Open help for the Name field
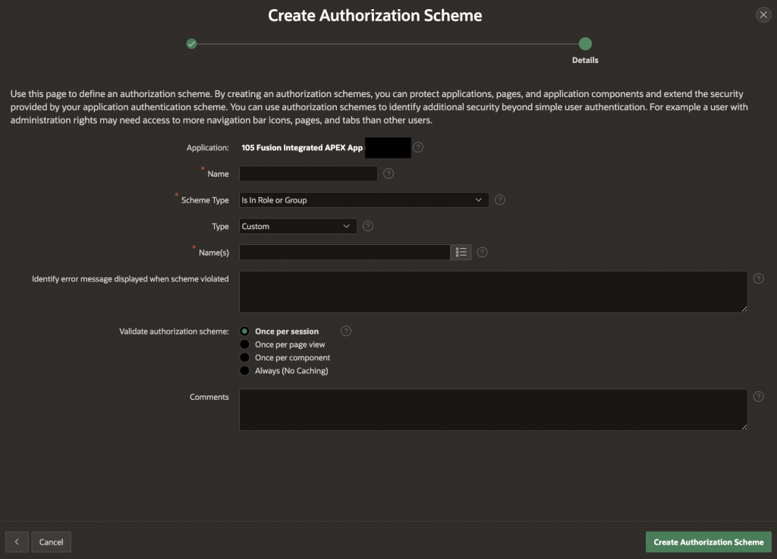Viewport: 777px width, 559px height. 388,174
